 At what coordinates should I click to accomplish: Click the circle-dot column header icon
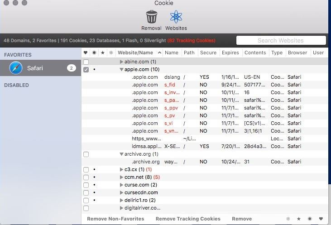pyautogui.click(x=94, y=53)
